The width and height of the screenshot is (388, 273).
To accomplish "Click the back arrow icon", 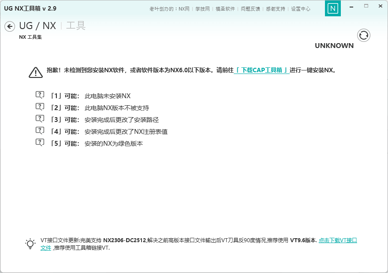I will (10, 26).
